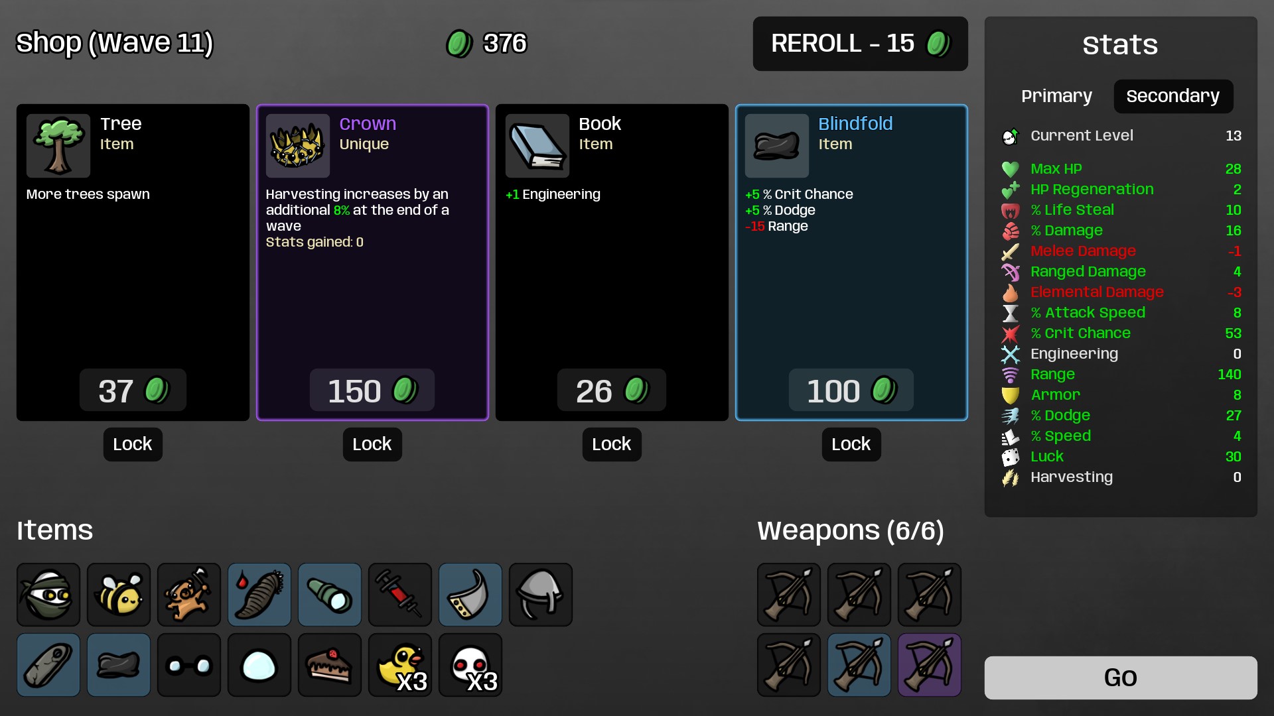Switch to the Secondary stats tab
This screenshot has height=716, width=1274.
pos(1173,96)
